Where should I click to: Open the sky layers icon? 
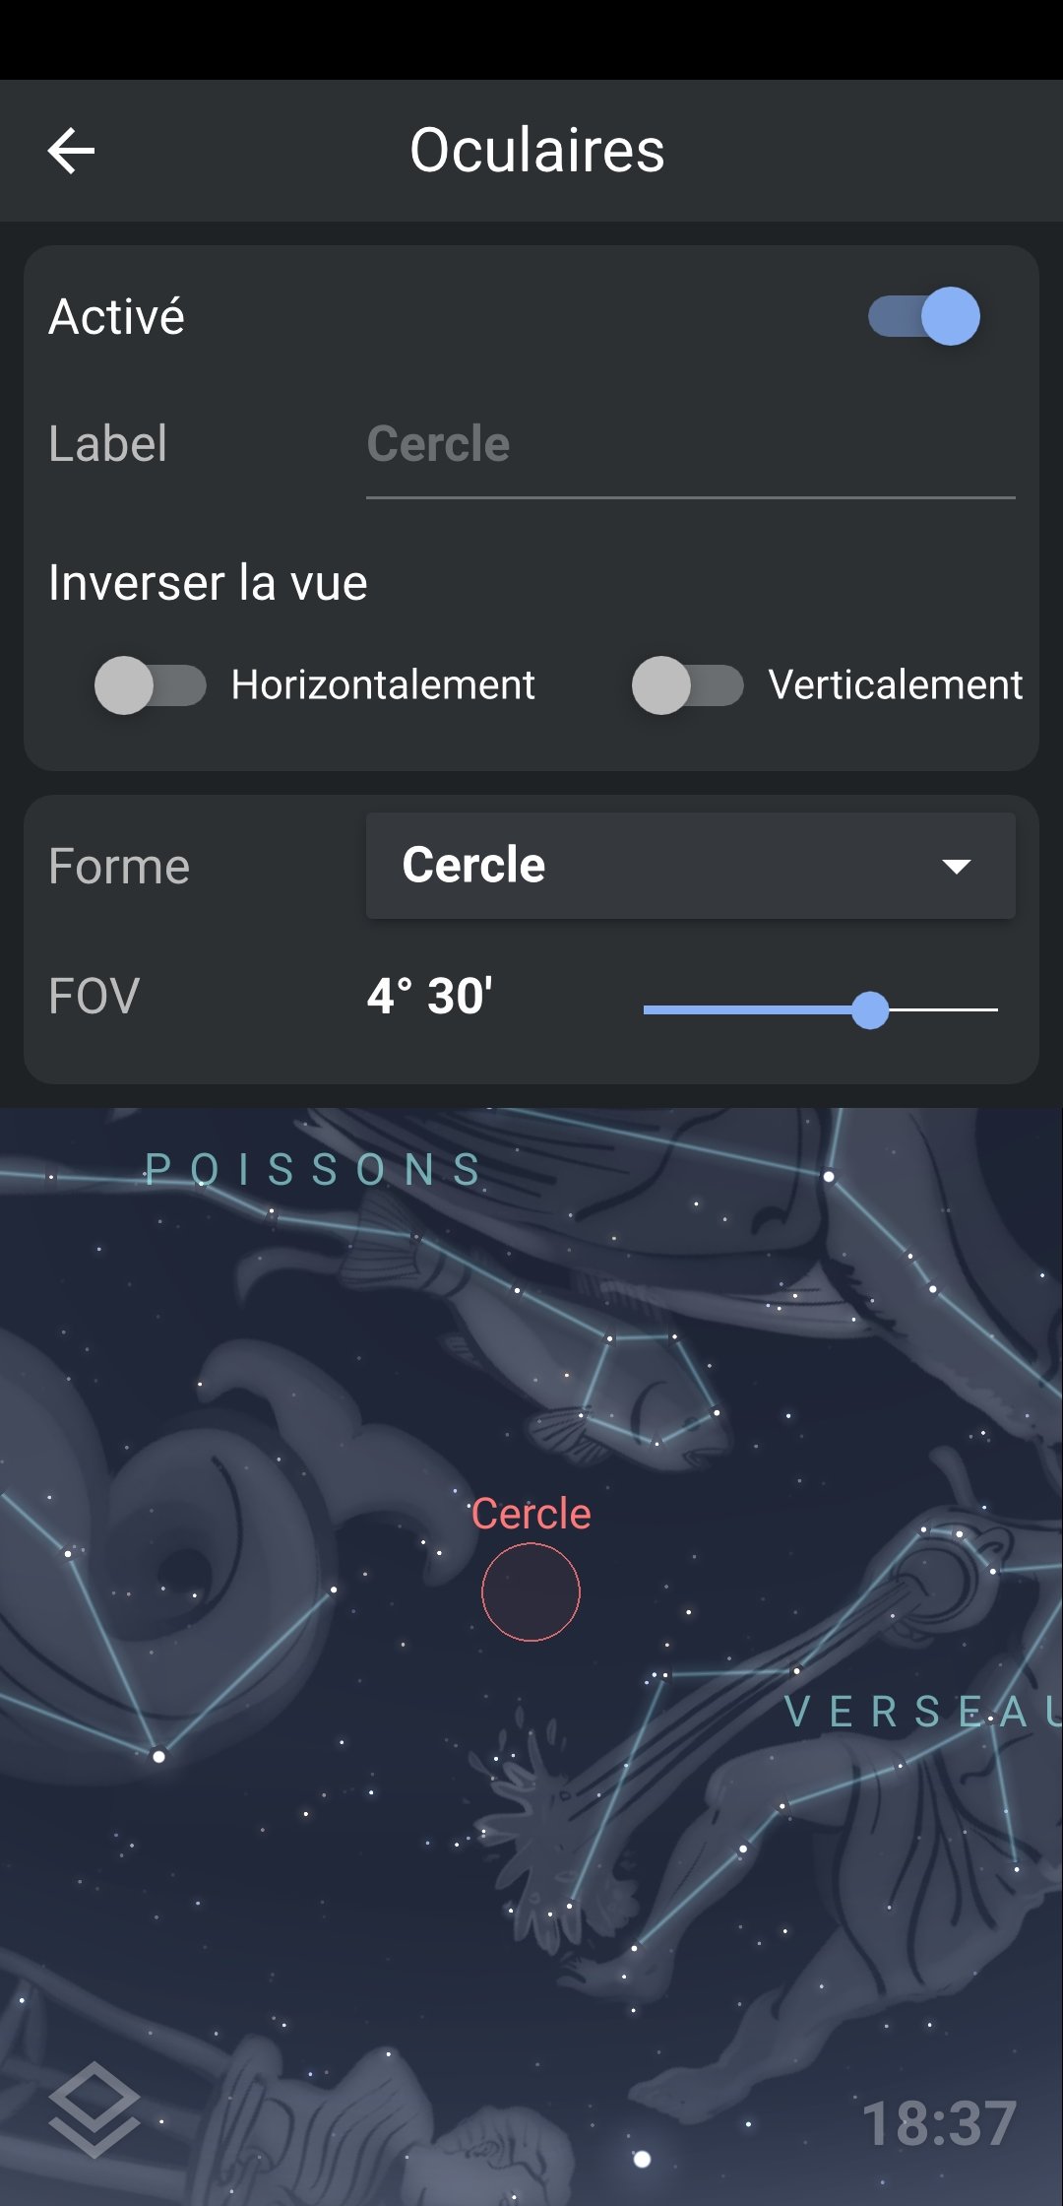[x=94, y=2109]
